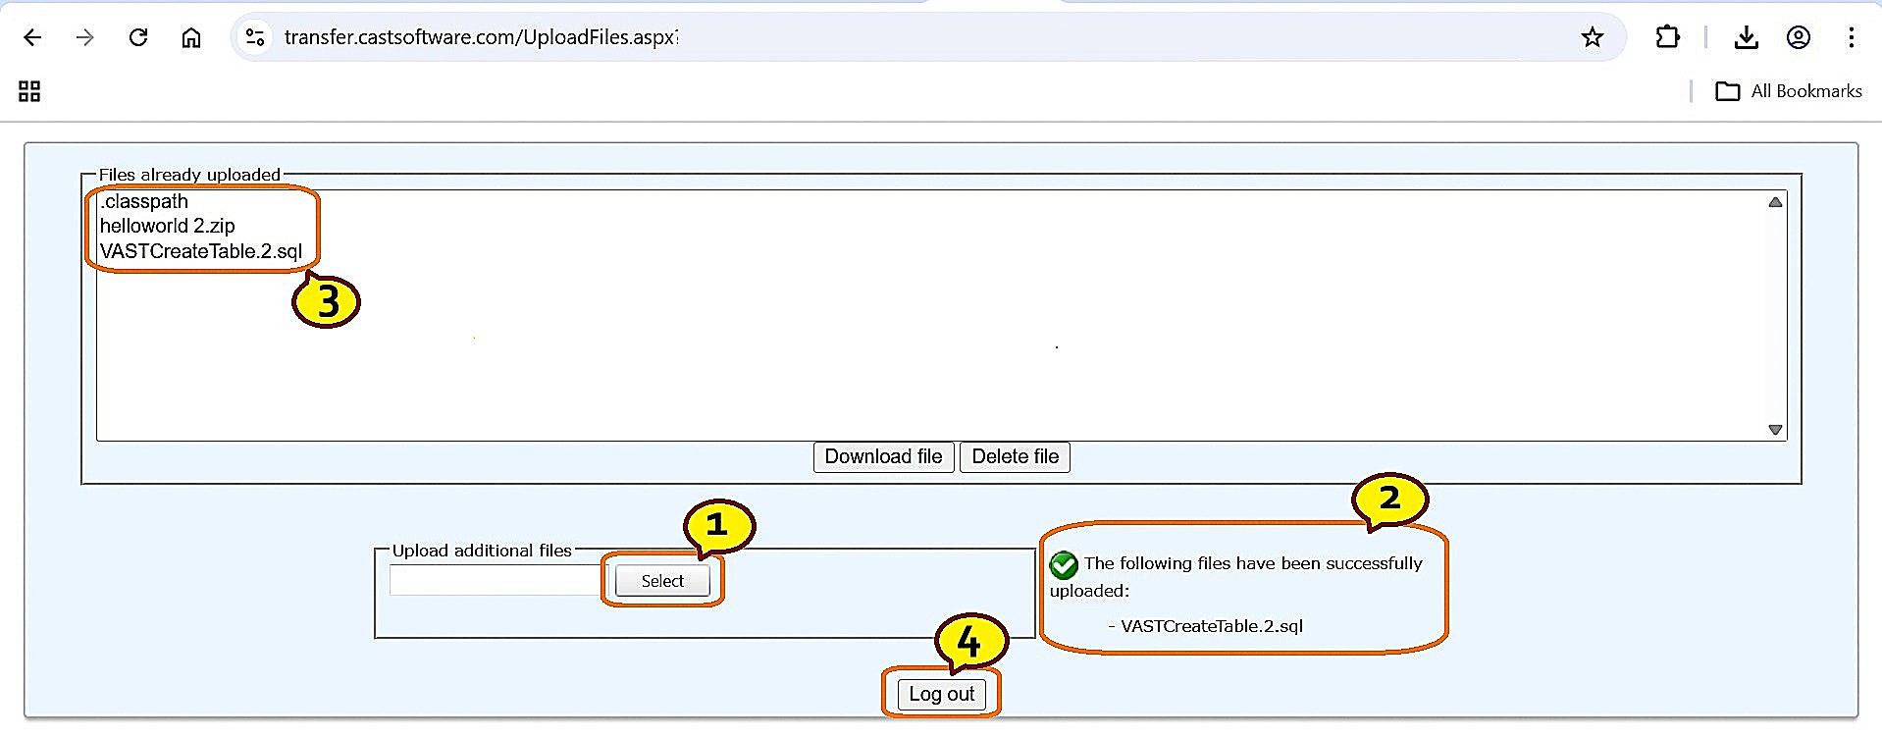Bookmark this page with the star icon

pyautogui.click(x=1592, y=37)
